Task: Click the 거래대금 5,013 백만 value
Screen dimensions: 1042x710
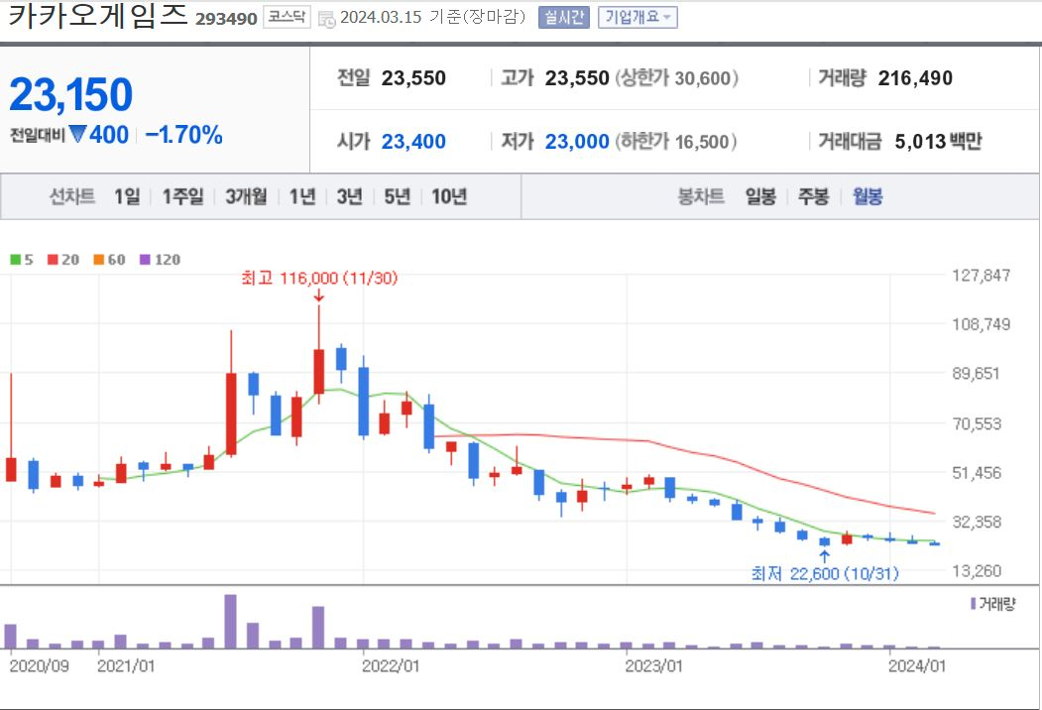Action: 938,142
